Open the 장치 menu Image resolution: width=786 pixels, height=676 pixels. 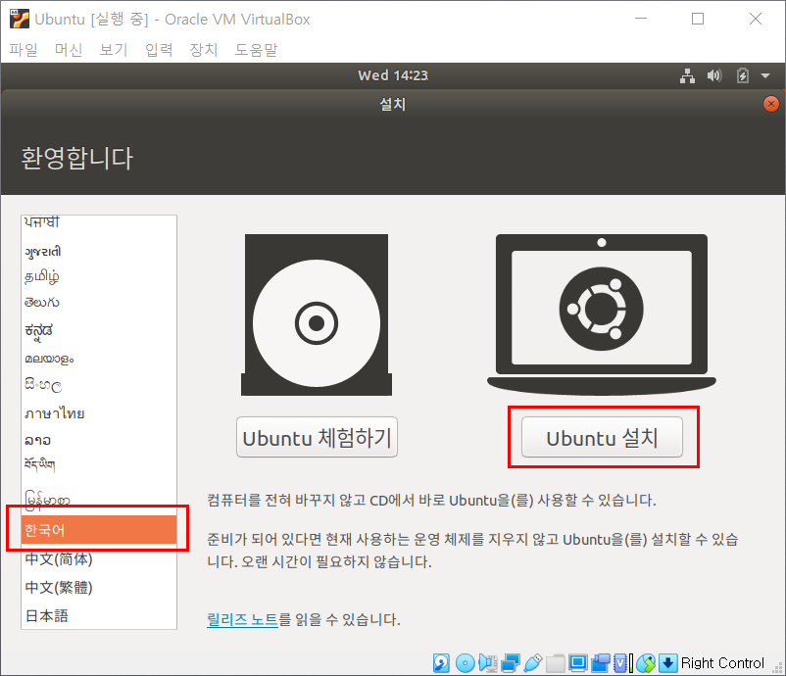pos(204,50)
